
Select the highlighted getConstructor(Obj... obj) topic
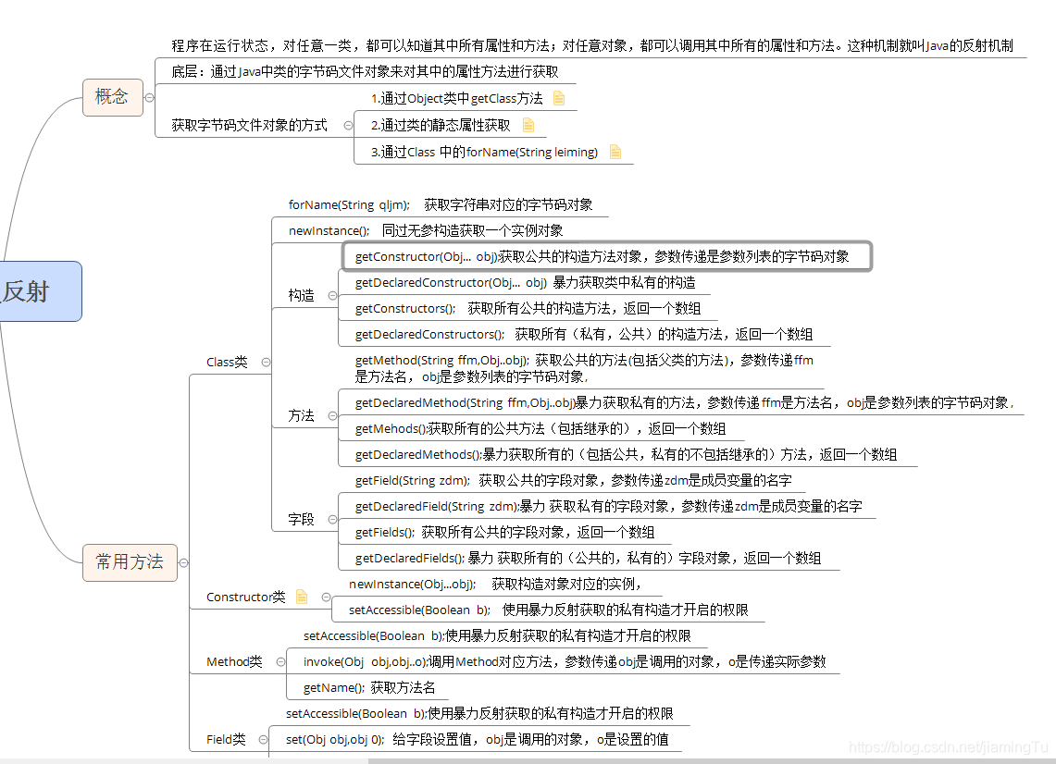tap(607, 256)
